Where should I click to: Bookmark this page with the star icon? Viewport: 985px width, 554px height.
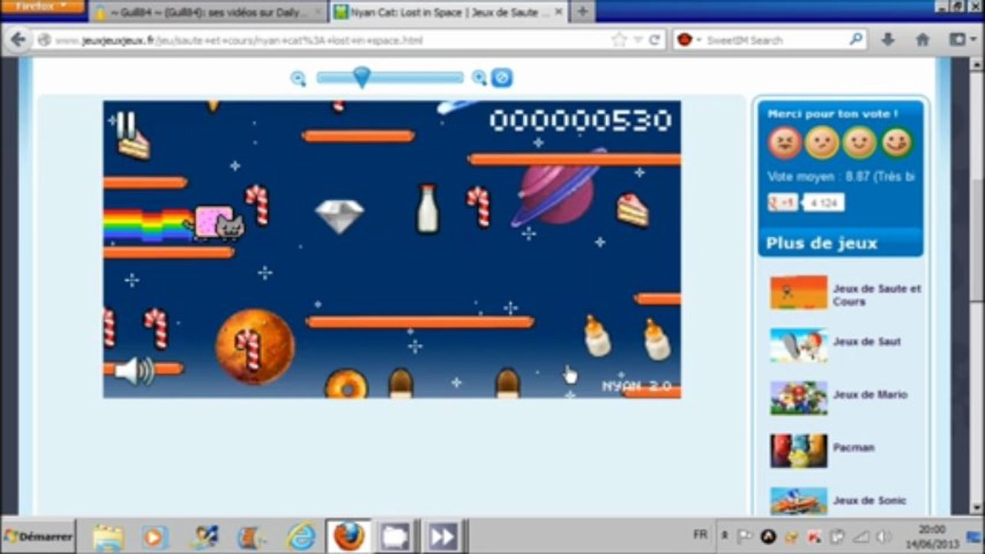[619, 40]
